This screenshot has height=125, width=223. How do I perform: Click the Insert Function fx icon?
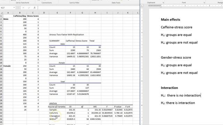click(x=34, y=8)
